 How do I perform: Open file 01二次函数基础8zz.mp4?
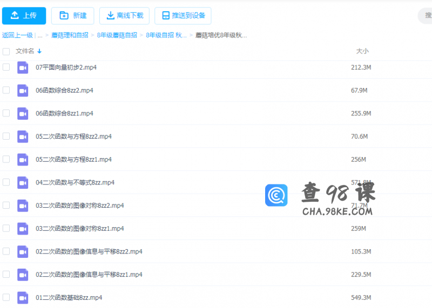(x=69, y=298)
